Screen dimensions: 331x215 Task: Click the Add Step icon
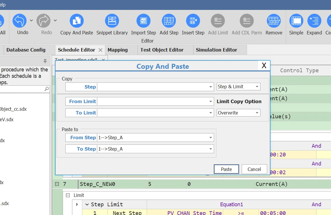[x=169, y=21]
